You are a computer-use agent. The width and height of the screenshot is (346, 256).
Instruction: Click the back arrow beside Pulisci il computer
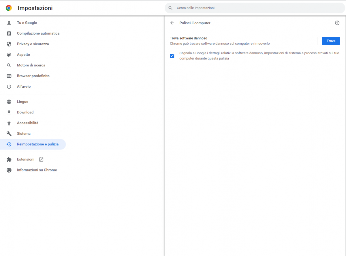click(172, 23)
